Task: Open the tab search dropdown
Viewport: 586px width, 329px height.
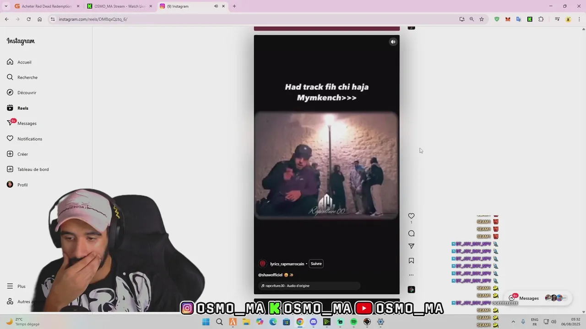Action: (x=6, y=6)
